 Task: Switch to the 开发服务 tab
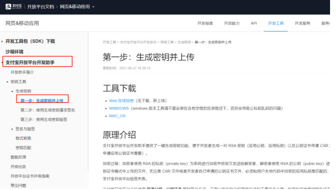click(x=302, y=23)
